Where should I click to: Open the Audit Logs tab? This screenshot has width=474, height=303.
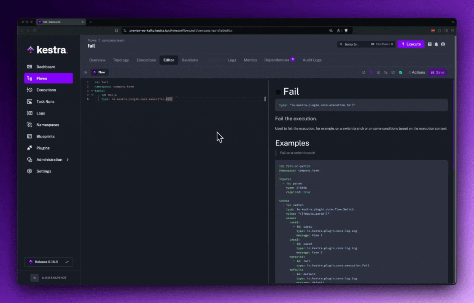click(x=312, y=60)
